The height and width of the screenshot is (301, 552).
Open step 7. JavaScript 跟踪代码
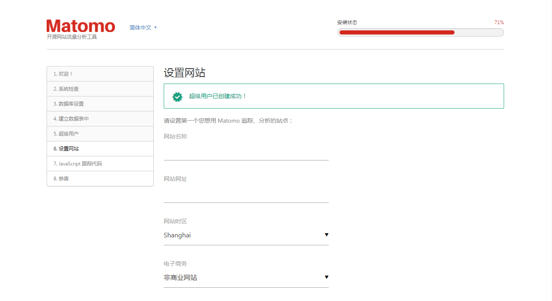tap(100, 164)
